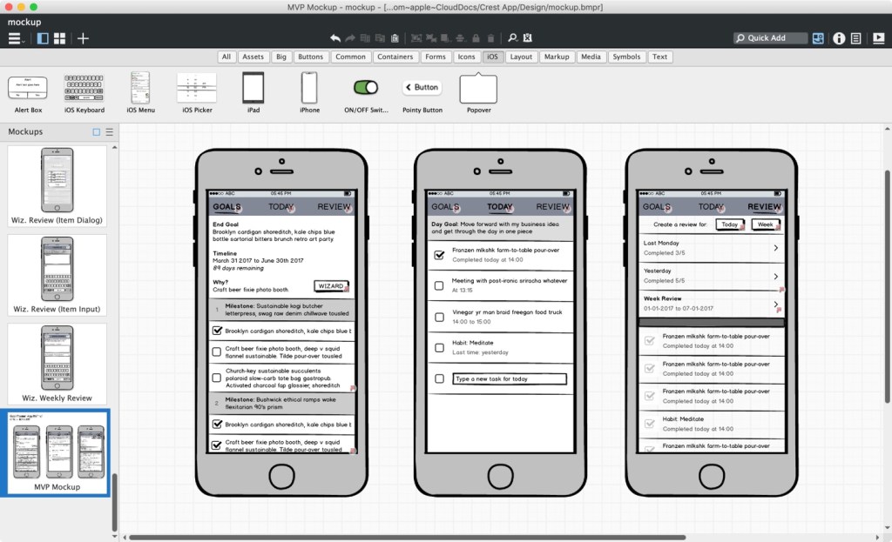Select Wiz. Weekly Review mockup thumbnail
This screenshot has width=892, height=542.
point(57,358)
